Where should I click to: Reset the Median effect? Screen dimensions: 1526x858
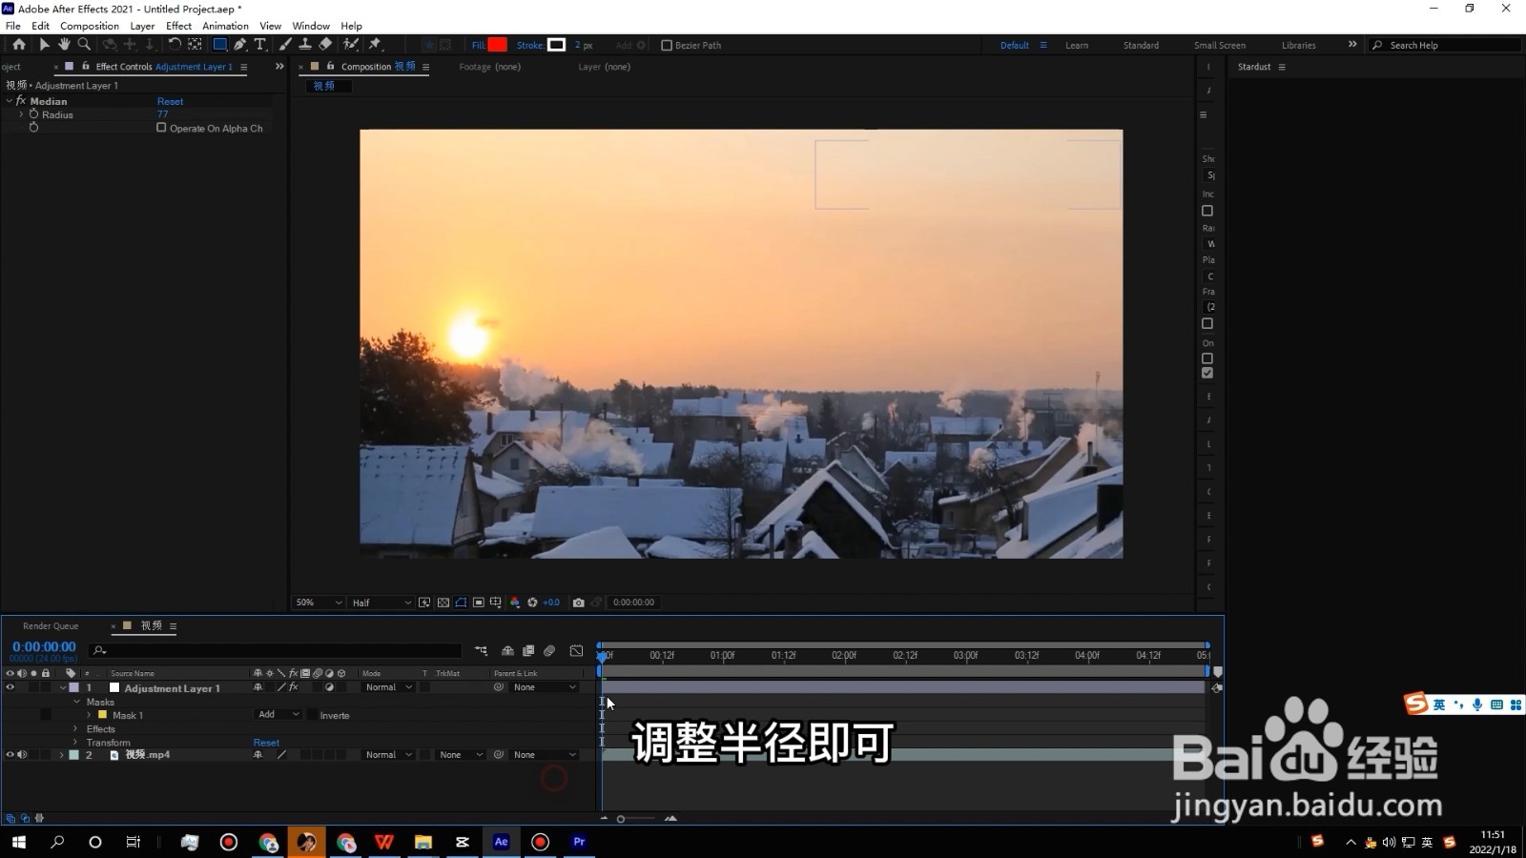[170, 101]
